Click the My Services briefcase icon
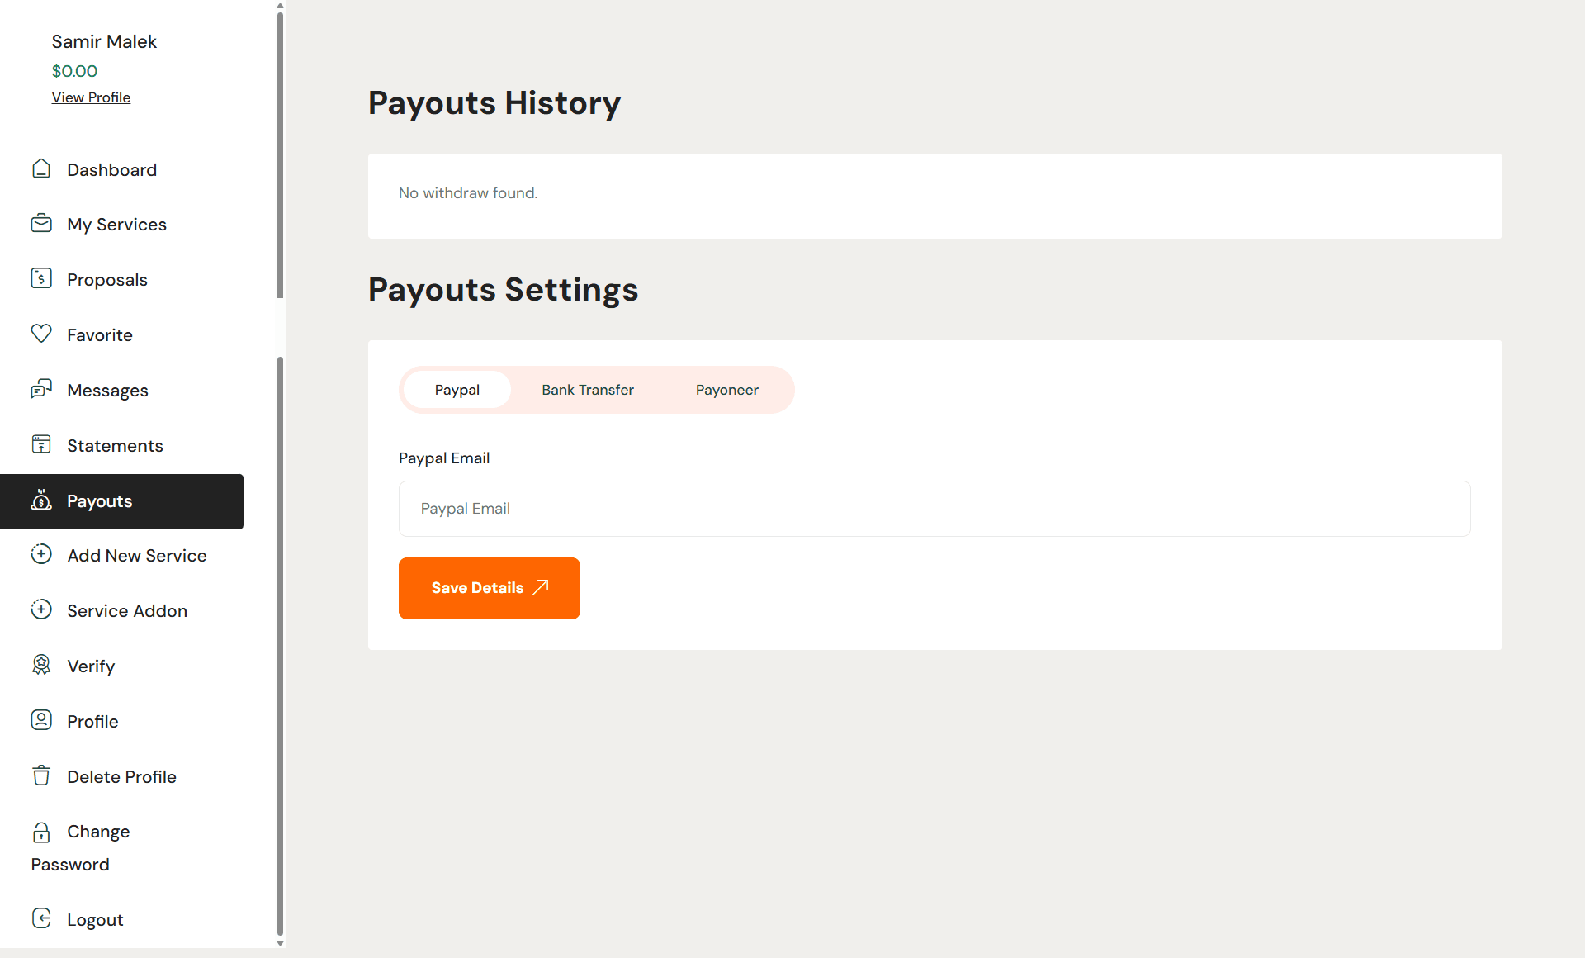Screen dimensions: 1585x958 point(41,224)
